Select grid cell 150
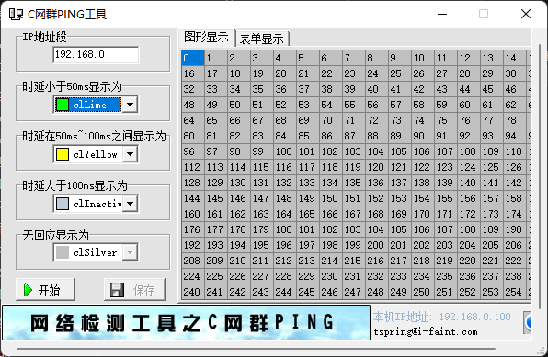548x357 pixels. coord(331,198)
